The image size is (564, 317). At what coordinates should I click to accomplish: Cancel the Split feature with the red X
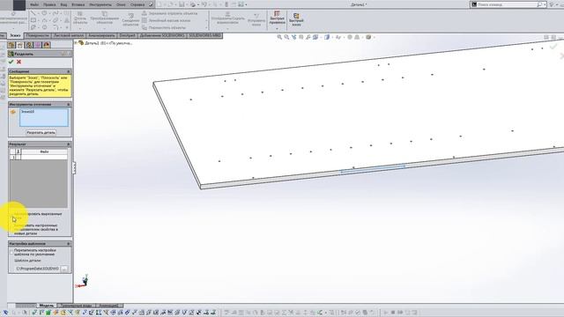coord(19,62)
